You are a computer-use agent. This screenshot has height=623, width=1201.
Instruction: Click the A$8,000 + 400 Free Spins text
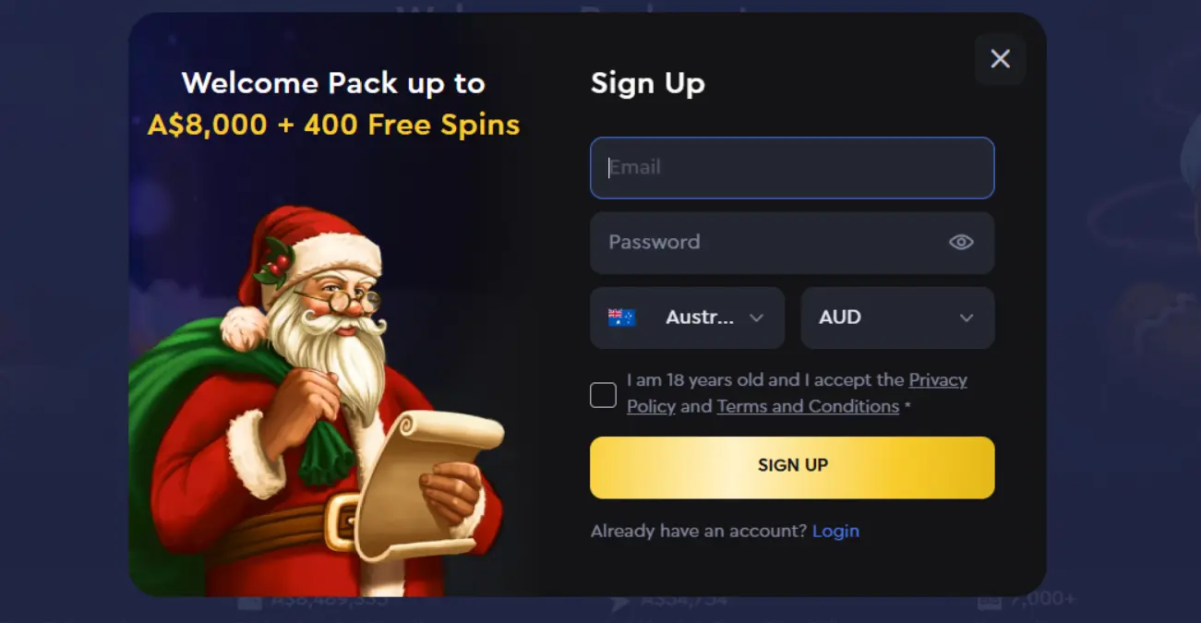pyautogui.click(x=333, y=125)
